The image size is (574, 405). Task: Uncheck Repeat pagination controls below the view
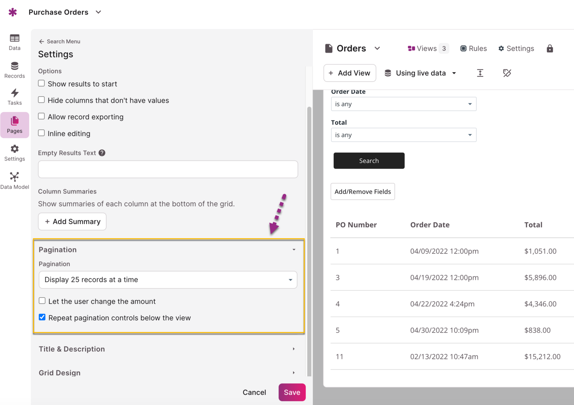pos(42,317)
